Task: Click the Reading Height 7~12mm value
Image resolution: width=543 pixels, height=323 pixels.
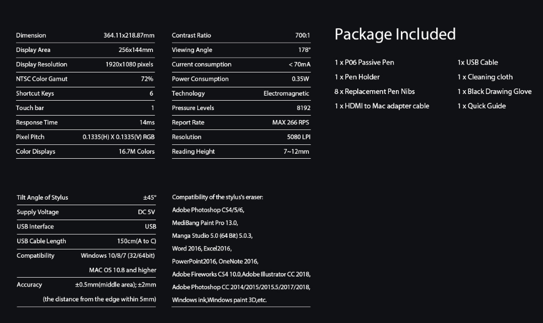Action: click(x=296, y=152)
